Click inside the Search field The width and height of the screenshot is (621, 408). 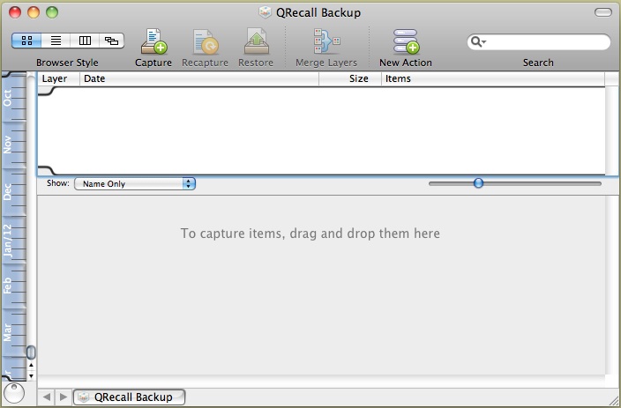tap(547, 42)
